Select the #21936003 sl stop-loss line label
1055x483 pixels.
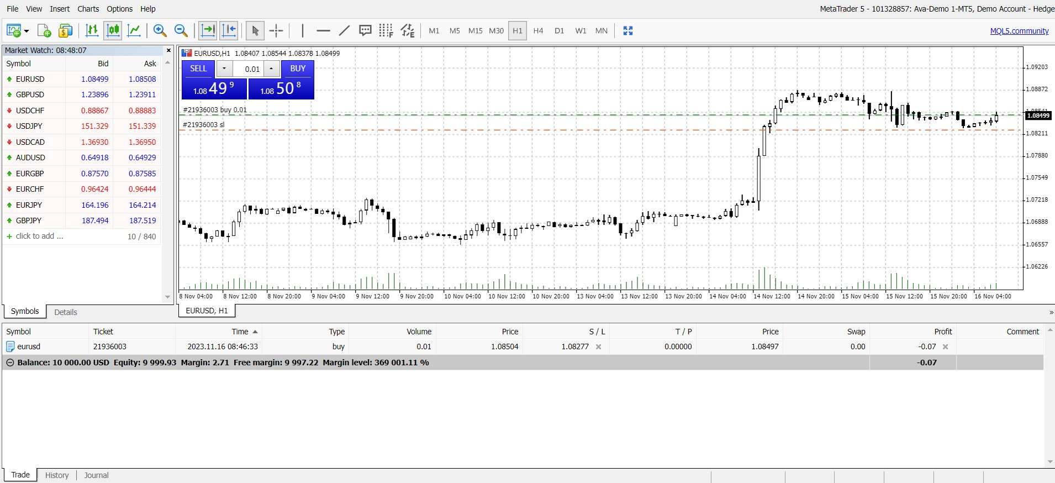click(x=204, y=125)
